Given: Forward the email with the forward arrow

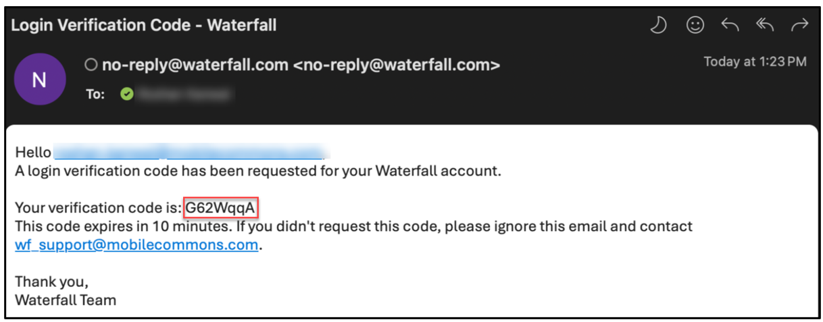Looking at the screenshot, I should 800,26.
